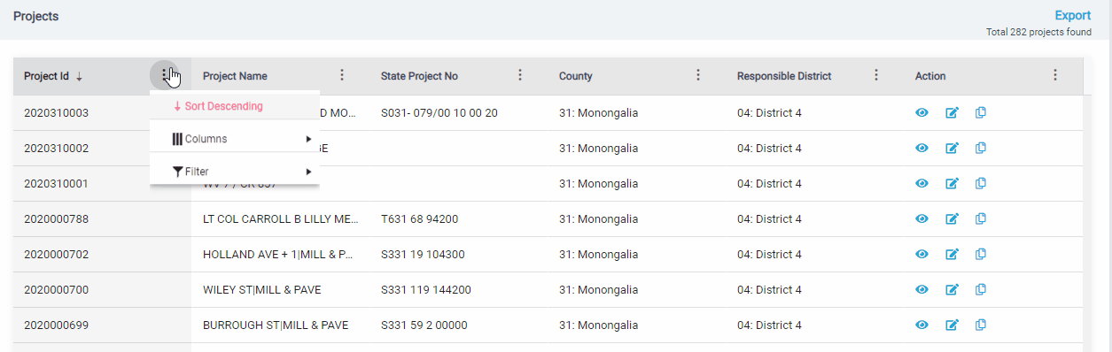The image size is (1112, 352).
Task: Edit project 2020310001
Action: tap(952, 183)
